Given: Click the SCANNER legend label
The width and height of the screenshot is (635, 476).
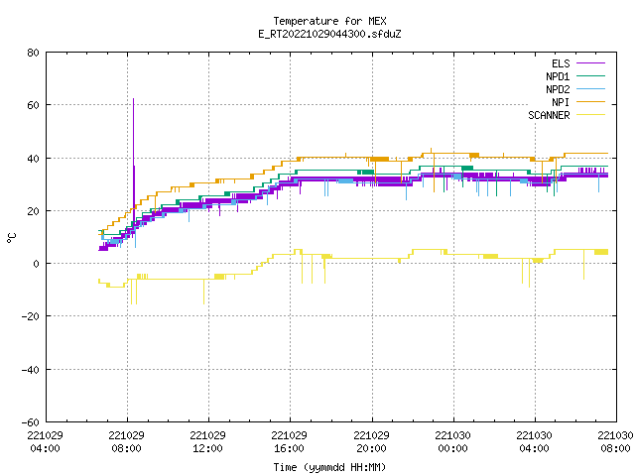Looking at the screenshot, I should [x=549, y=115].
